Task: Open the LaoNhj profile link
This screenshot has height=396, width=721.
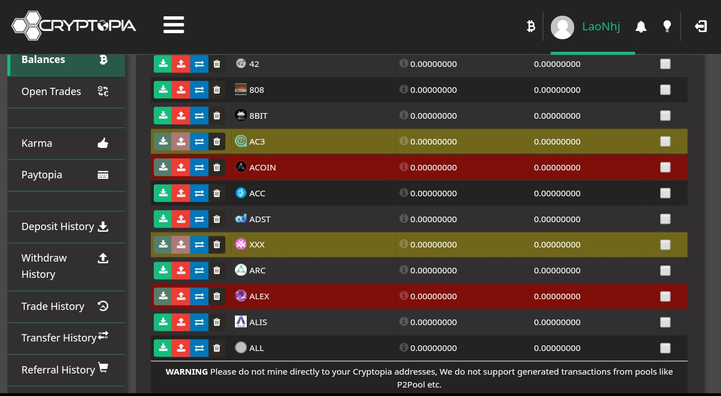Action: coord(601,26)
